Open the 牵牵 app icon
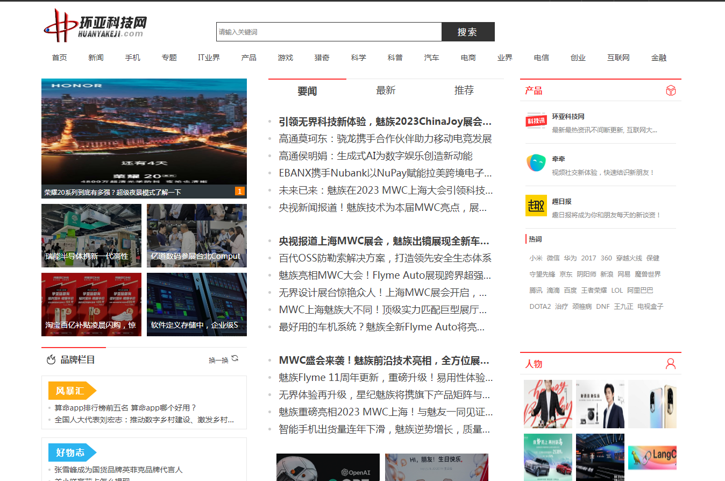The image size is (725, 481). 536,163
